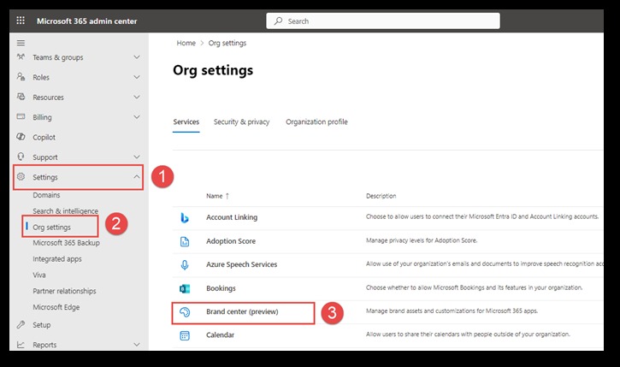Screen dimensions: 620x367
Task: Open Integrated apps
Action: (57, 258)
